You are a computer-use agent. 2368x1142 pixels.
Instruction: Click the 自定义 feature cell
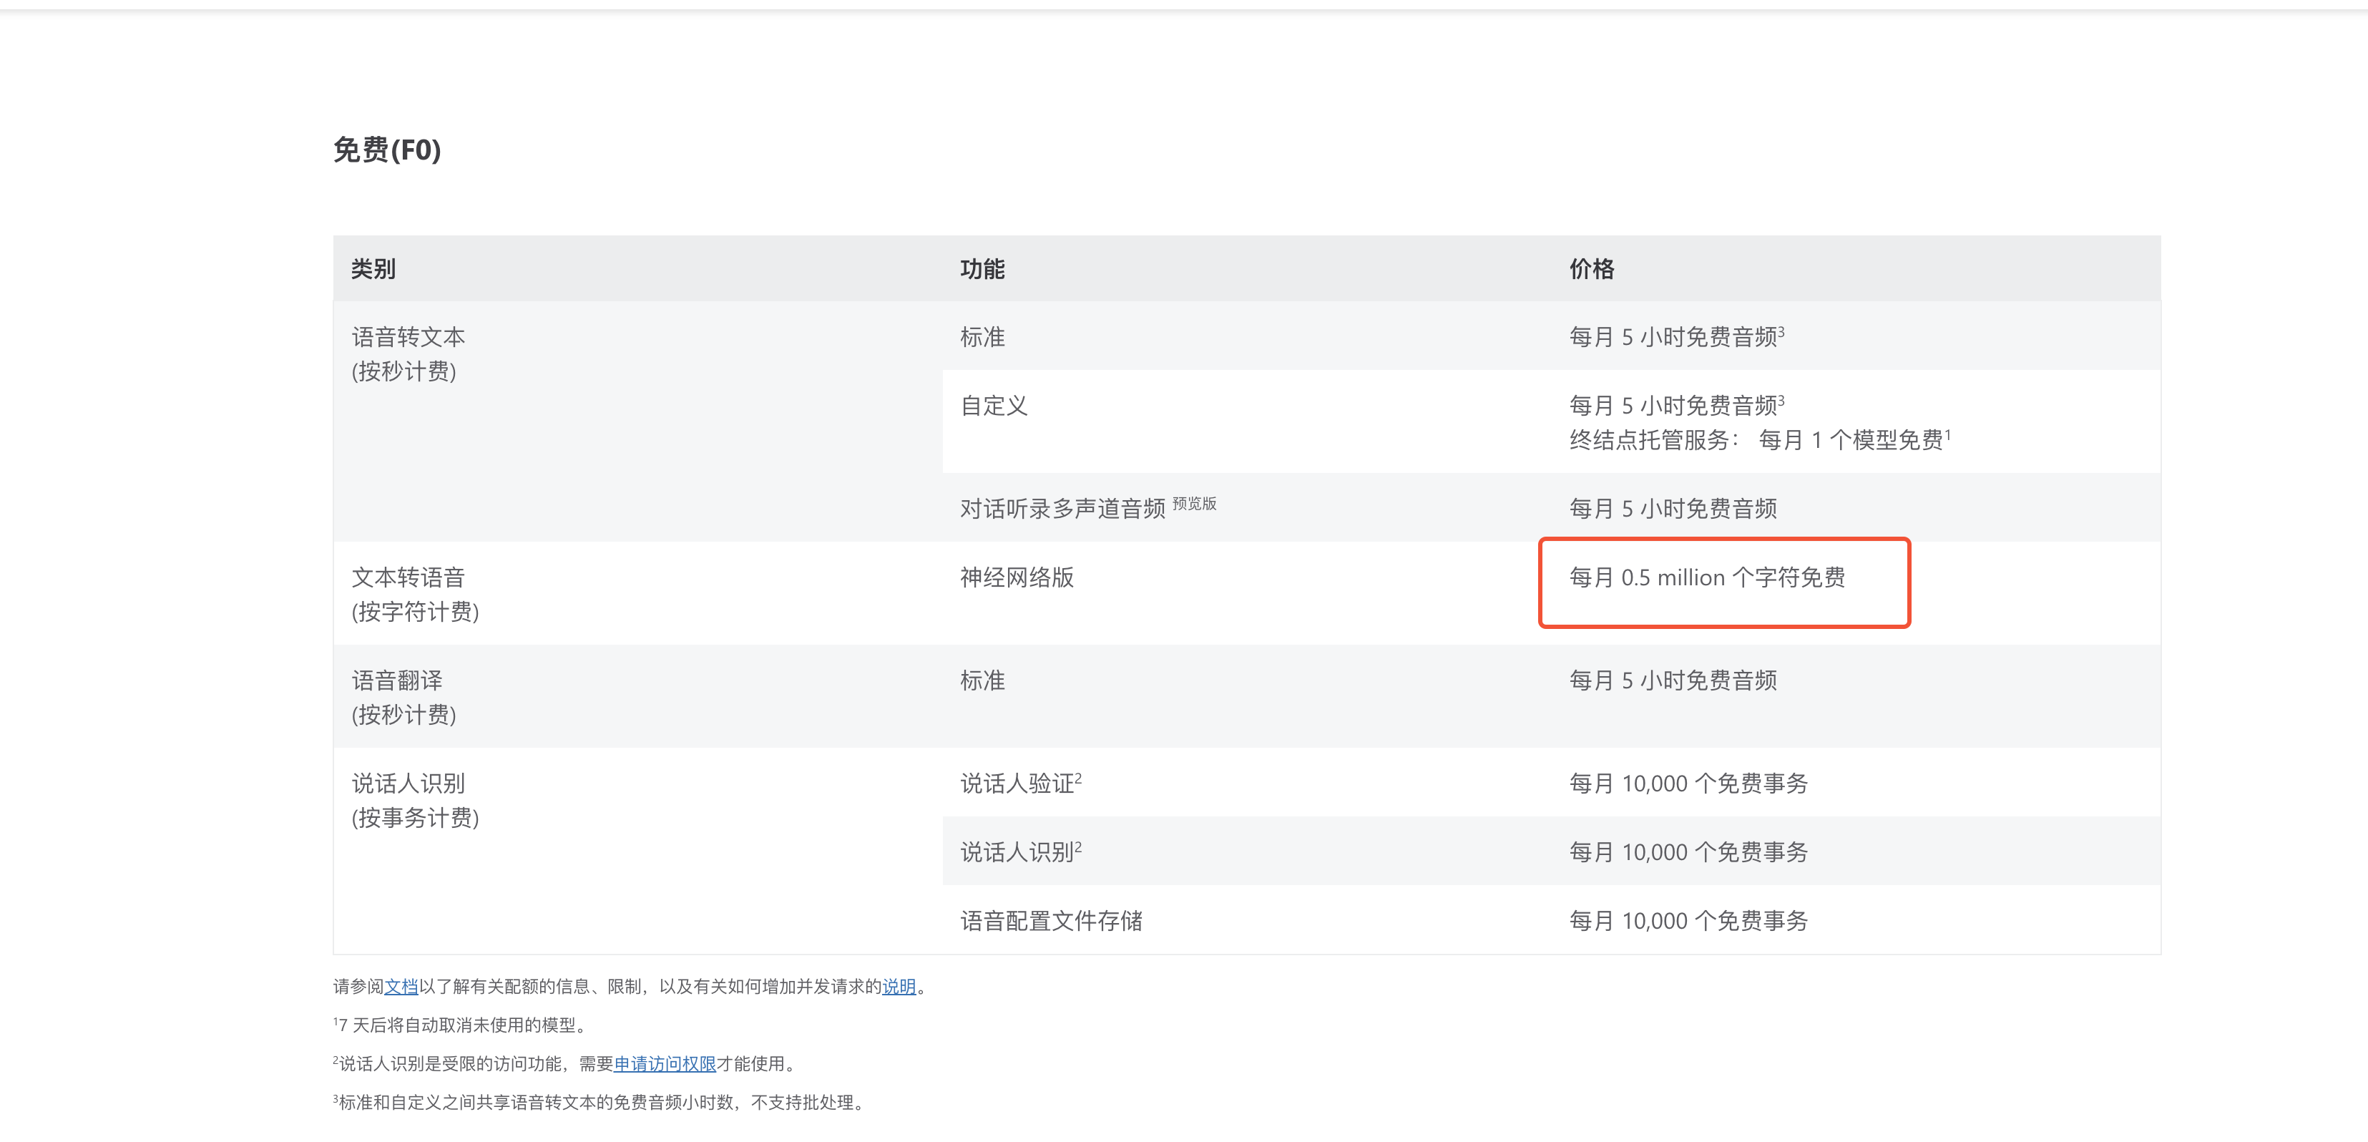pos(1246,422)
